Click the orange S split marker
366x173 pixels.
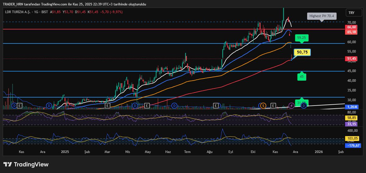point(263,106)
